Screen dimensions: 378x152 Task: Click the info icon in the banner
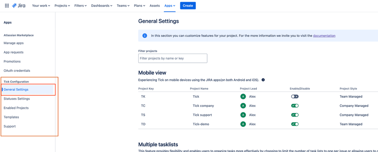[x=145, y=36]
